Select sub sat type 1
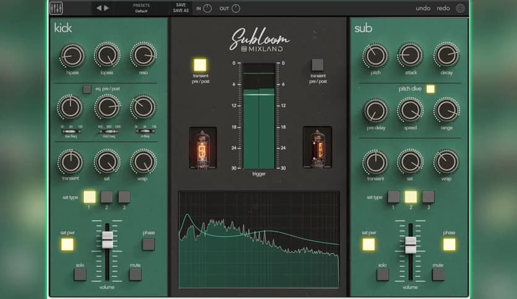 393,197
